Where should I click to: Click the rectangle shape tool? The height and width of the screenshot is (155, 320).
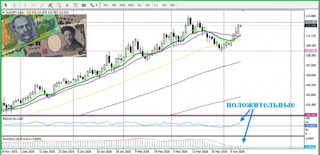(x=84, y=5)
